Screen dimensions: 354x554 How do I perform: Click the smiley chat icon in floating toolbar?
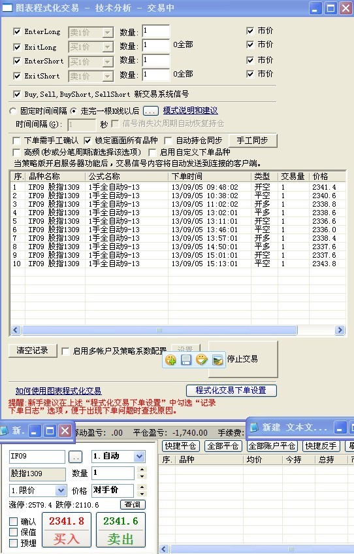202,360
